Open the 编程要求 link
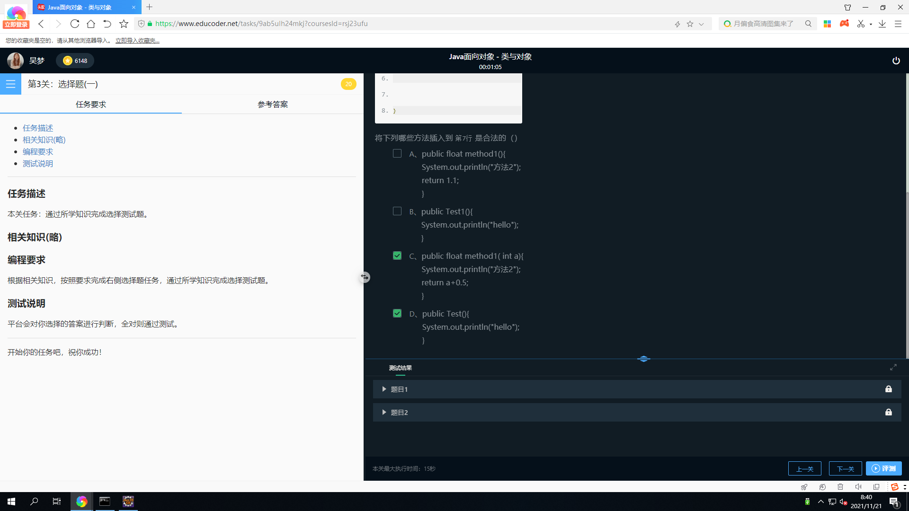Image resolution: width=909 pixels, height=511 pixels. click(x=38, y=151)
